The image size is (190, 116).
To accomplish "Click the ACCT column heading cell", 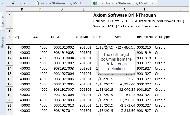I will pos(36,37).
